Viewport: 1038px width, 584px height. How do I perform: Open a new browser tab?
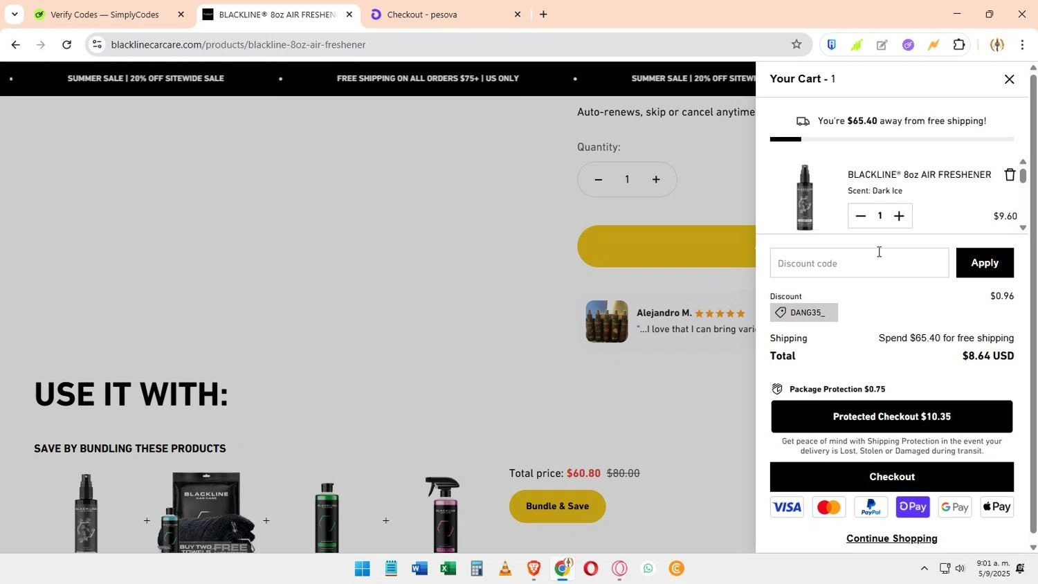click(x=543, y=15)
